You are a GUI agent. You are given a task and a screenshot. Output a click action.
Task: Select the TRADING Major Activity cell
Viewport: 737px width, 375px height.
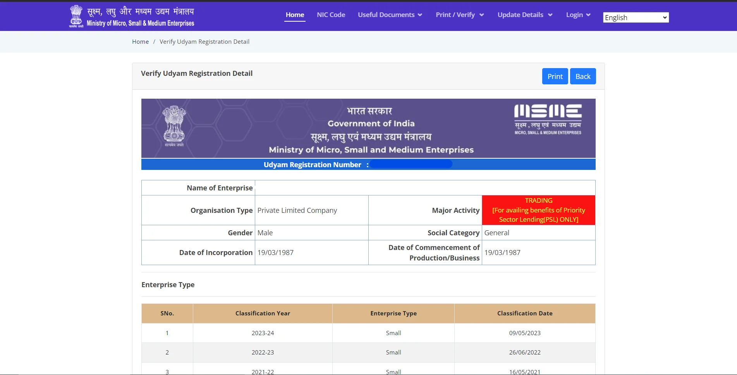[538, 210]
